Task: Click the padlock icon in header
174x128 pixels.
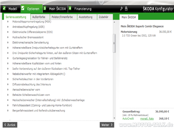Action: (126, 9)
